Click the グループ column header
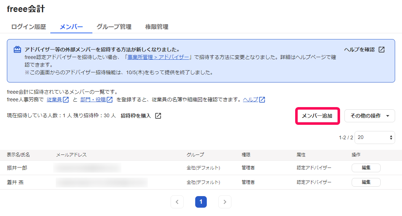402x216 pixels. [x=195, y=155]
